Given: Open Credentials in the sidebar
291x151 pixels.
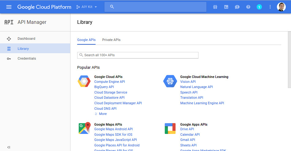Looking at the screenshot, I should [35, 58].
